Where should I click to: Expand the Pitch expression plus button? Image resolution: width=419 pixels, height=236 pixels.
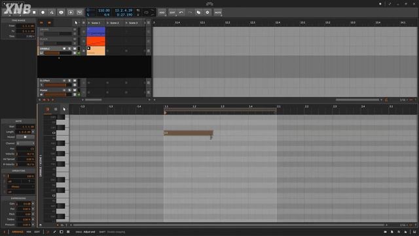[x=33, y=214]
